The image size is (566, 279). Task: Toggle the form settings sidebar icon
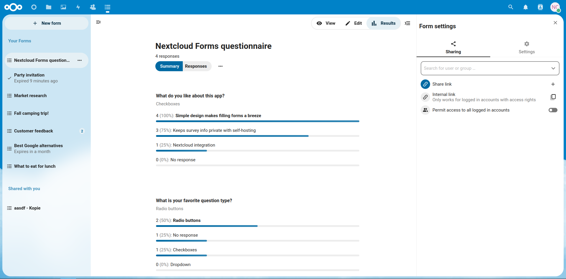coord(408,23)
